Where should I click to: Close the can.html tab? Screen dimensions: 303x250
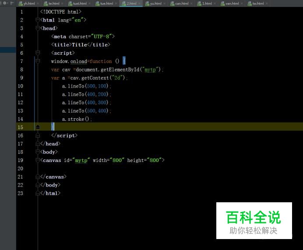[191, 4]
